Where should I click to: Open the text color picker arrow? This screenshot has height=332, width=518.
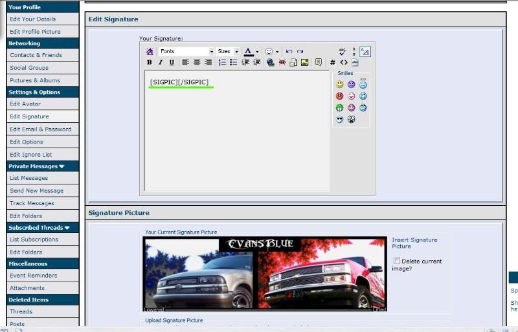(257, 52)
